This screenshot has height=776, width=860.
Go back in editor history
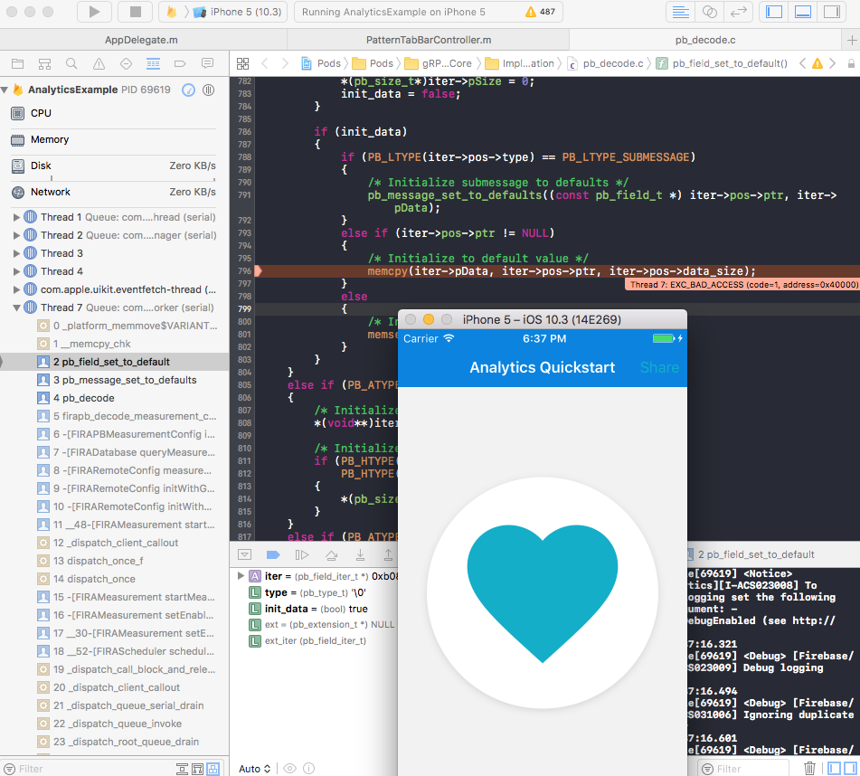[x=265, y=63]
